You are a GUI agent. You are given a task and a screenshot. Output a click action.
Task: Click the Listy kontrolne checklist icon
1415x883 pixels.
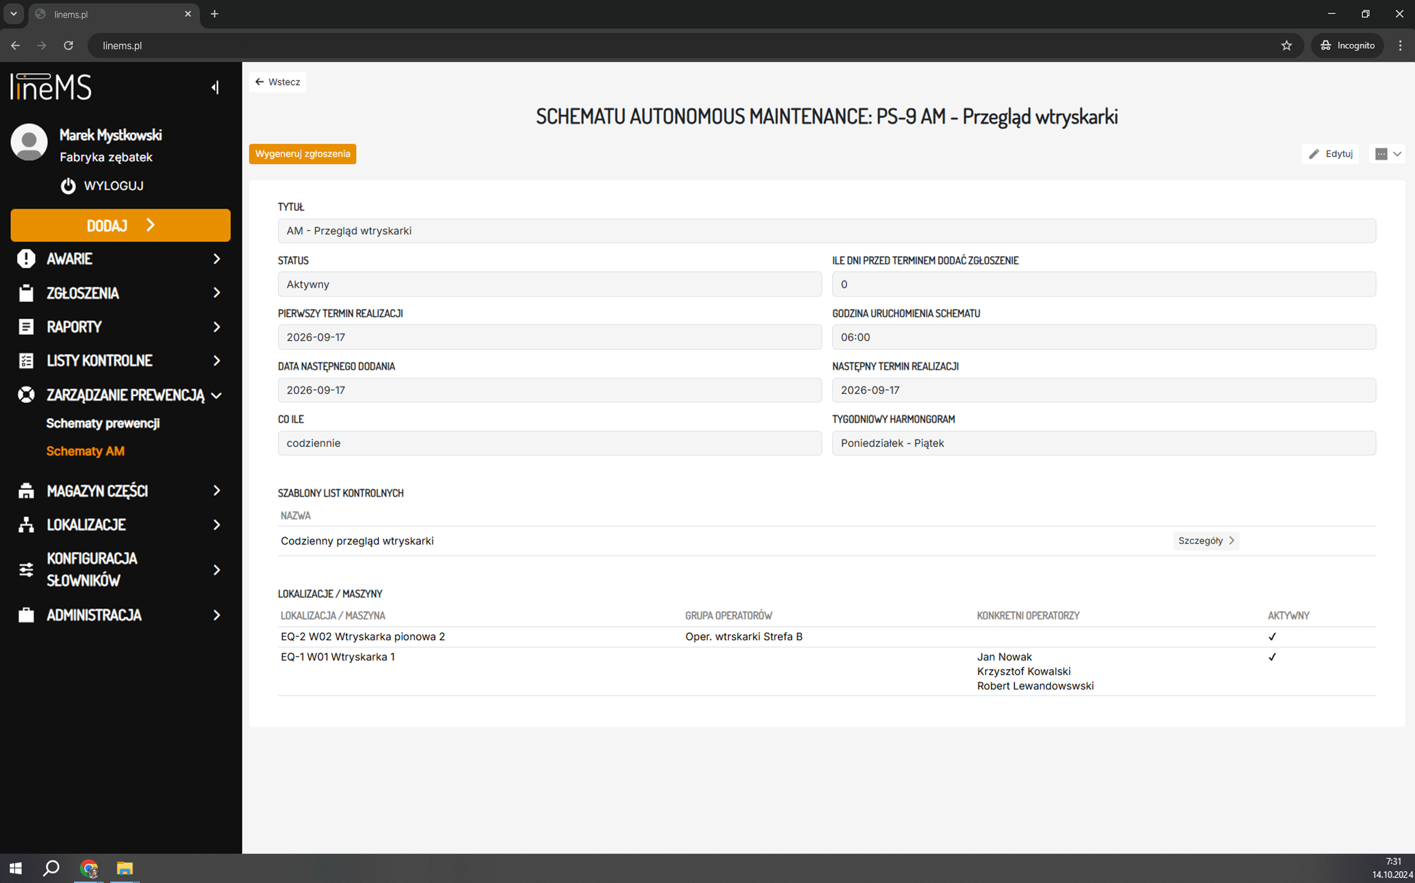pos(26,361)
